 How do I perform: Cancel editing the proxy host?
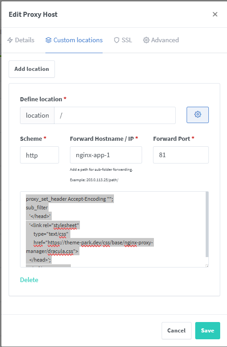click(176, 331)
